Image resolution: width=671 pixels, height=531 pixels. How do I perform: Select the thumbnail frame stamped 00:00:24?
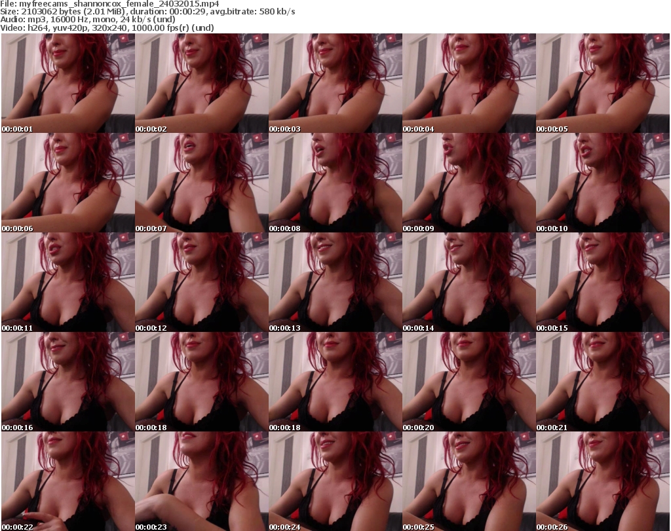(x=335, y=481)
